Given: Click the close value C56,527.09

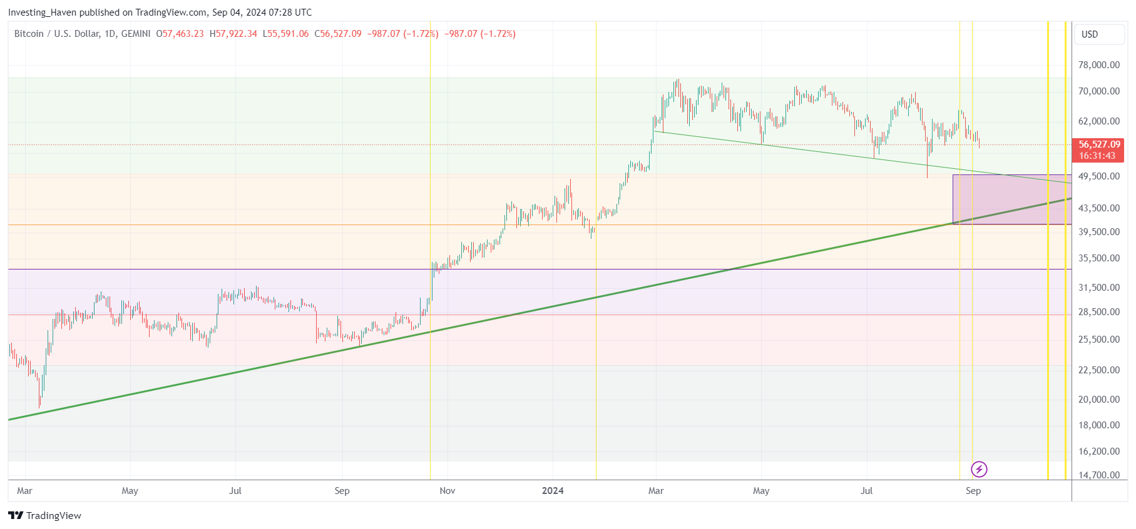Looking at the screenshot, I should click(x=338, y=34).
